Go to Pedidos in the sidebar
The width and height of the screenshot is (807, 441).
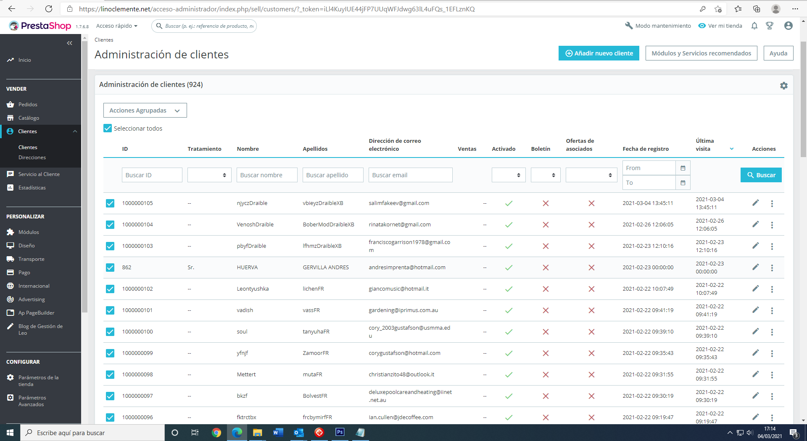[28, 105]
